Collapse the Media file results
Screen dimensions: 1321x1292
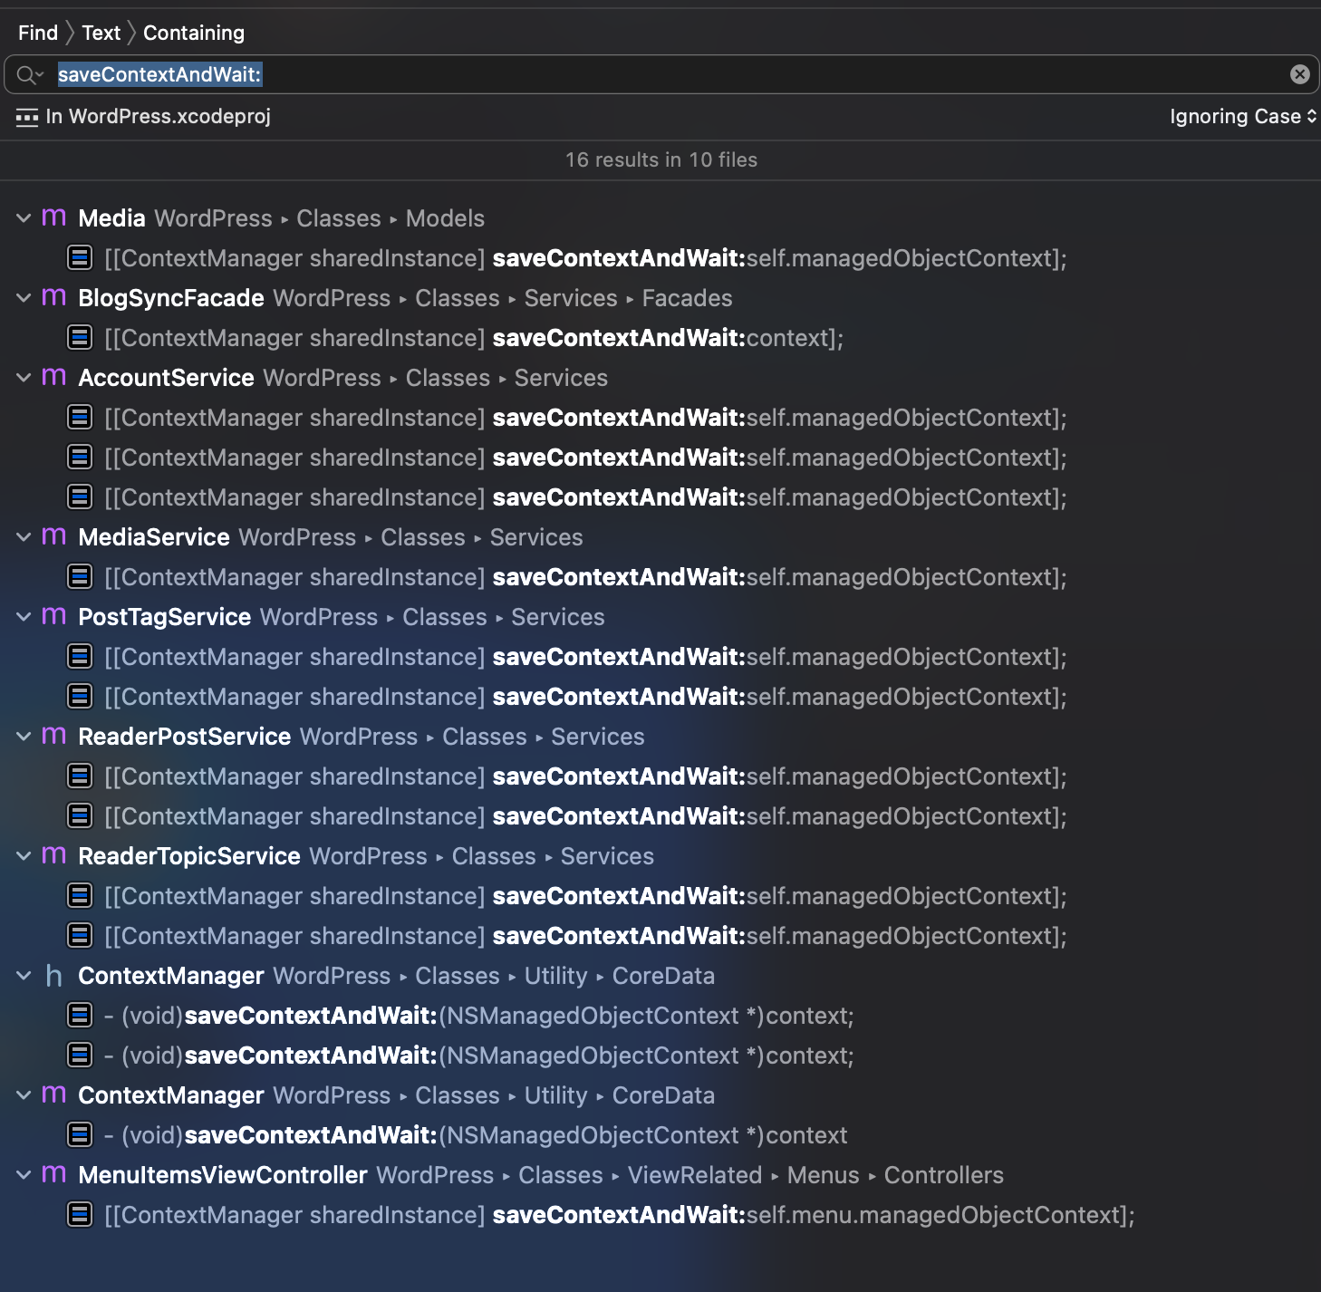[24, 218]
